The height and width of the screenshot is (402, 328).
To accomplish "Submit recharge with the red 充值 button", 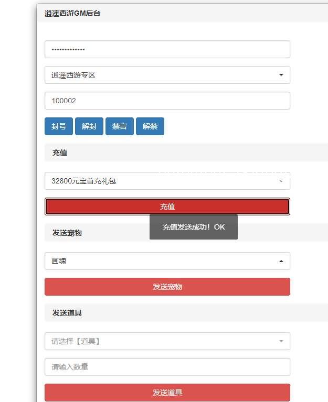I will click(x=167, y=207).
